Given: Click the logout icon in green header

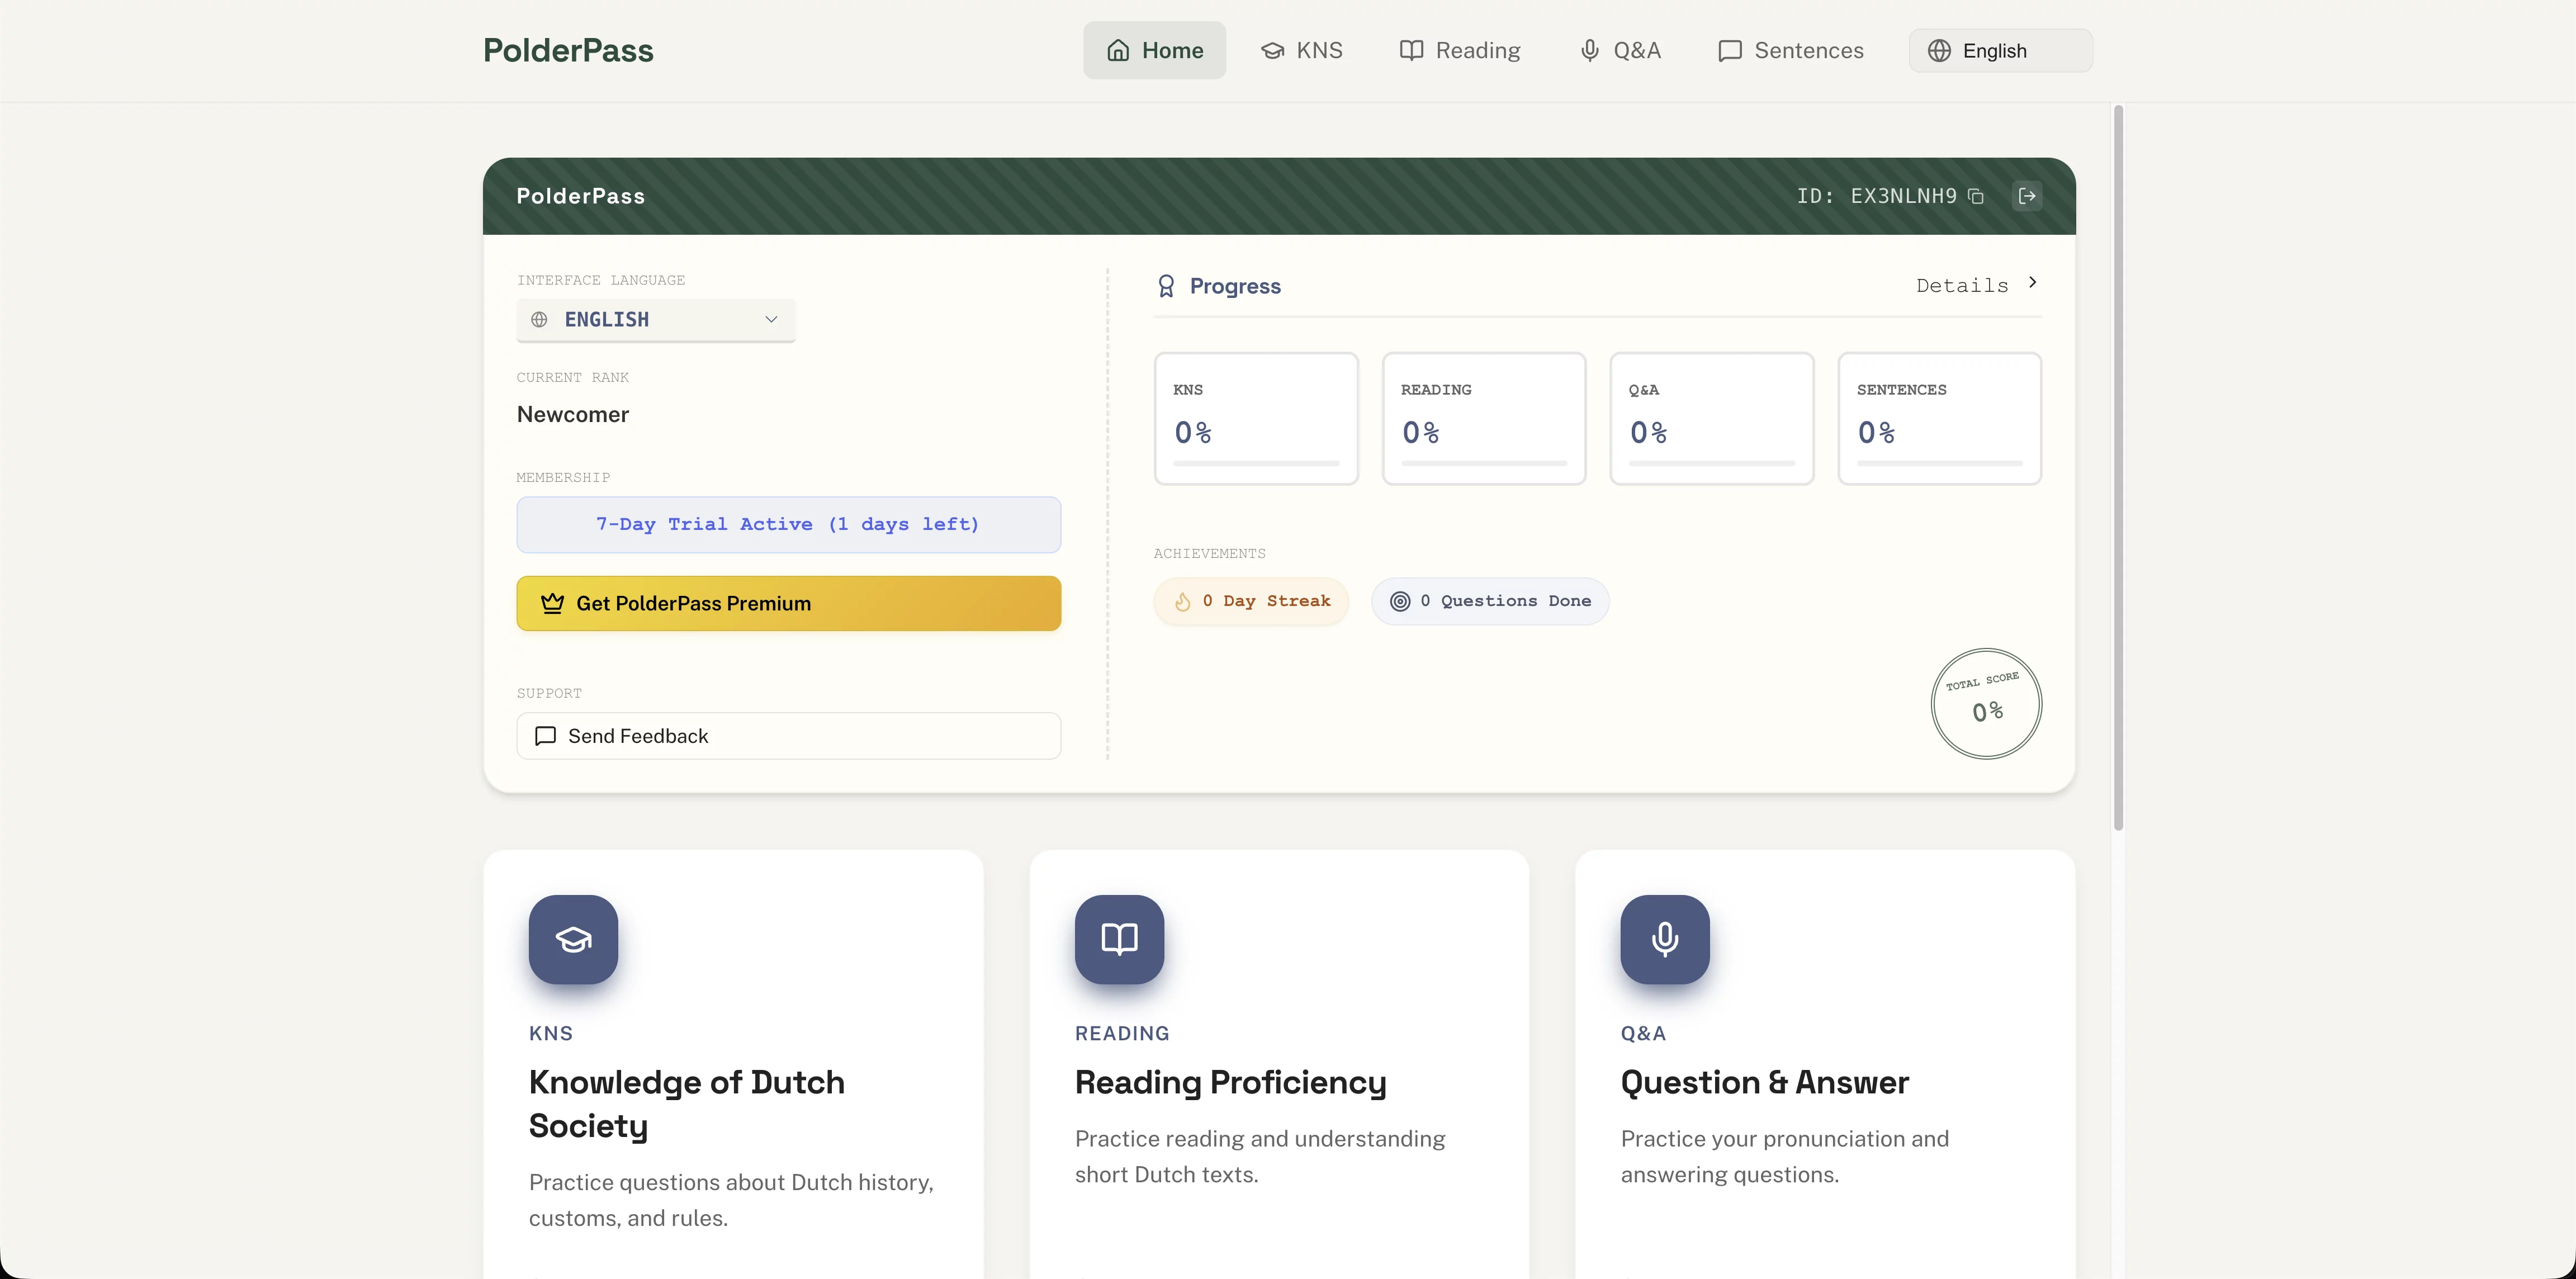Looking at the screenshot, I should pyautogui.click(x=2027, y=196).
